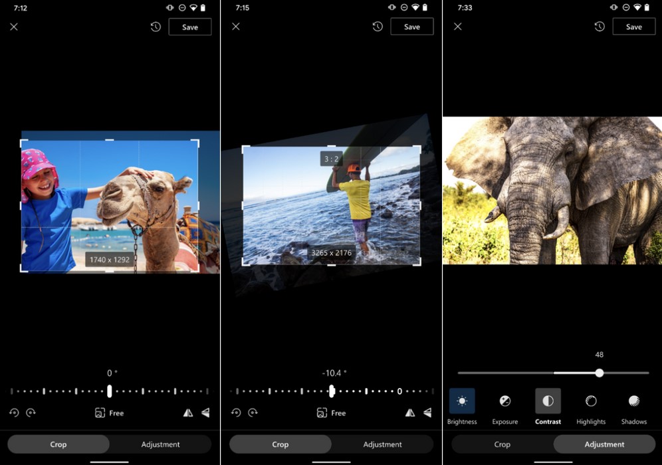This screenshot has height=465, width=662.
Task: Open Adjustment tab in surfer photo editor
Action: 383,444
